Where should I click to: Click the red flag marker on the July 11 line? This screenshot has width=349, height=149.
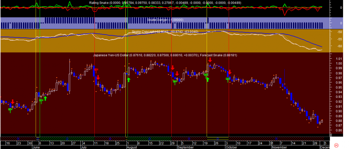(96, 70)
